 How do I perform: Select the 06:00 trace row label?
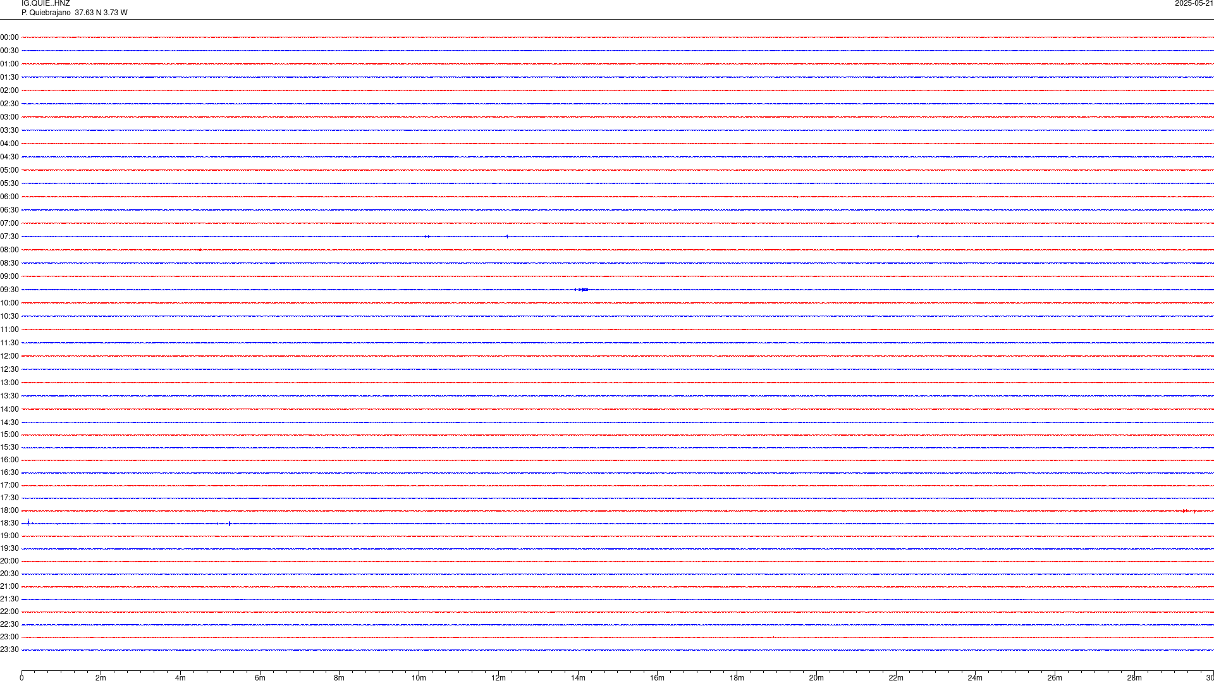[9, 197]
